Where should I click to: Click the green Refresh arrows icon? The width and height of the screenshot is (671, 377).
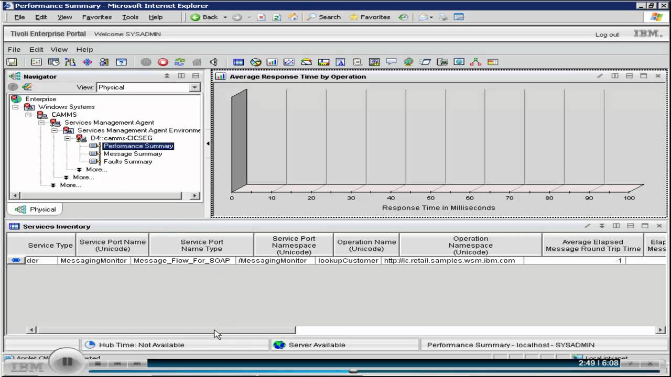(x=180, y=62)
